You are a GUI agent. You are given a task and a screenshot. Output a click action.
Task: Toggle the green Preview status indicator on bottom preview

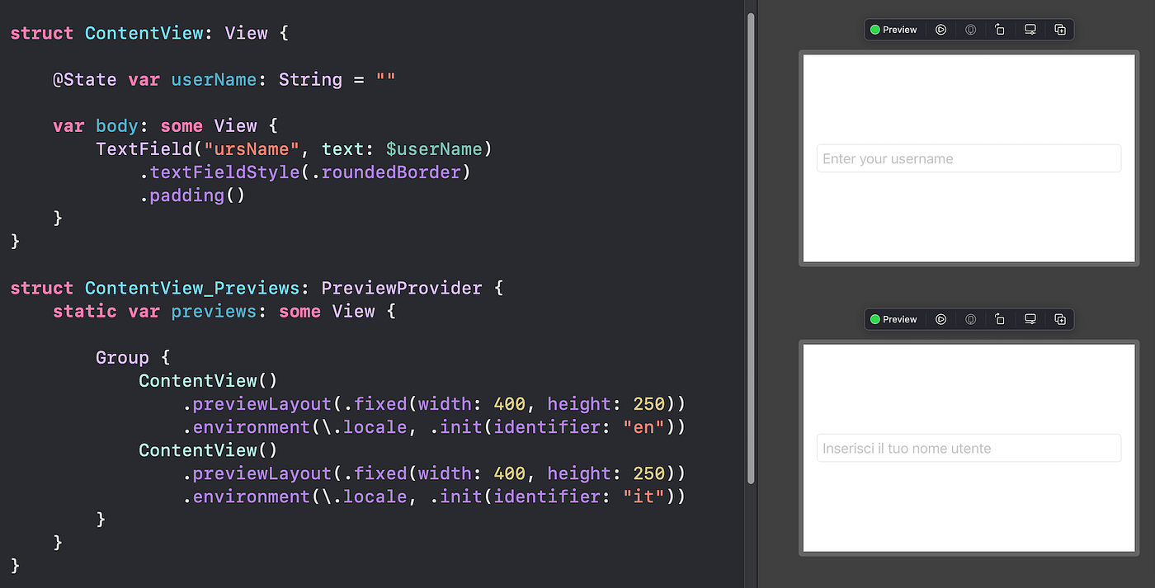(875, 319)
